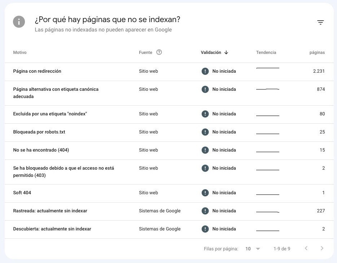This screenshot has height=263, width=337.
Task: Go to the previous page arrow
Action: coord(306,249)
